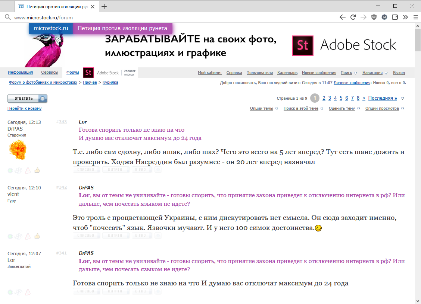Open the browser hamburger menu

click(416, 17)
